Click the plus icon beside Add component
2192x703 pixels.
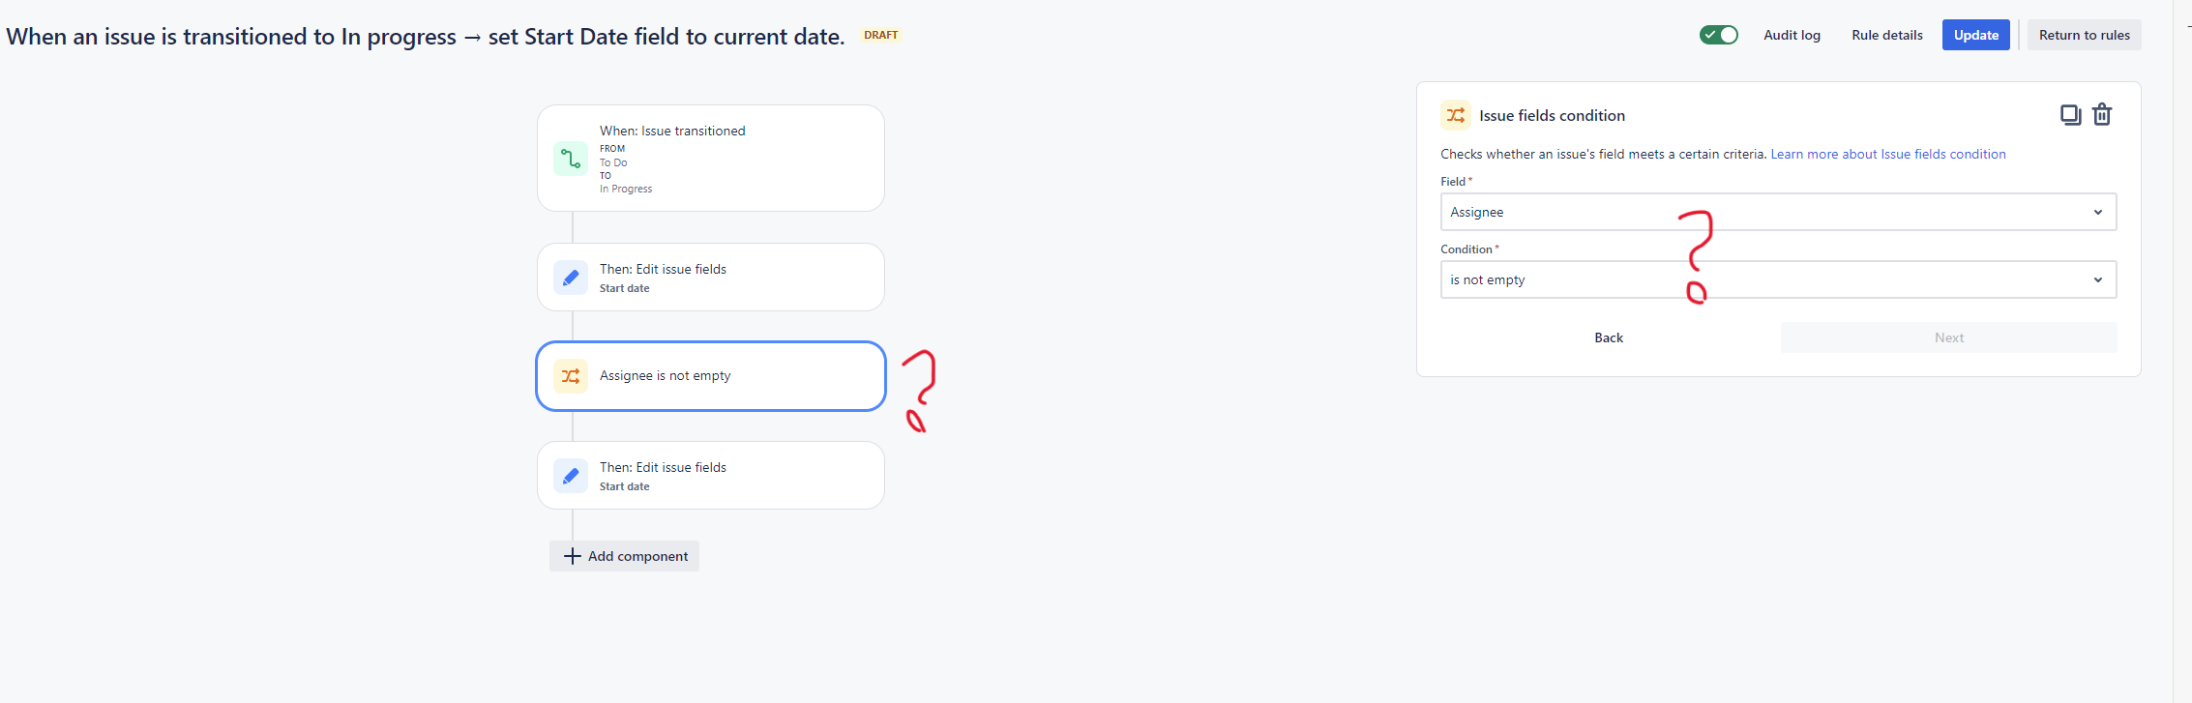(x=573, y=556)
